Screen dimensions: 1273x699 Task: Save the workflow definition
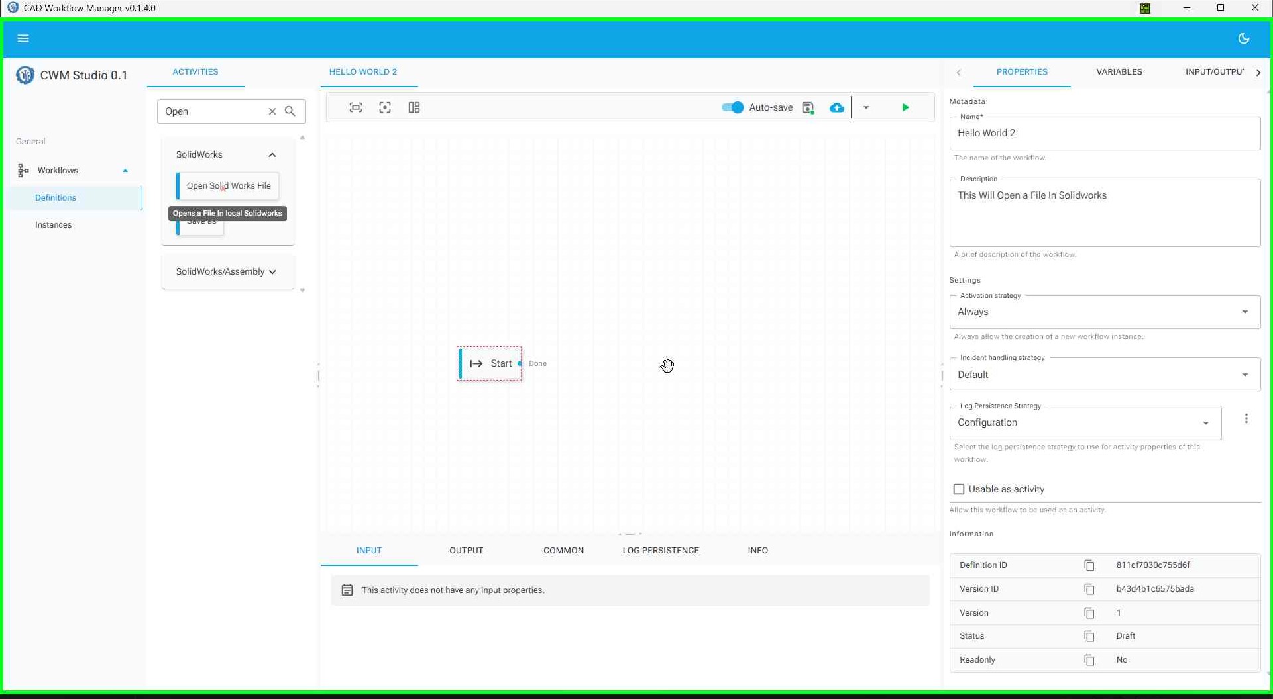[808, 107]
